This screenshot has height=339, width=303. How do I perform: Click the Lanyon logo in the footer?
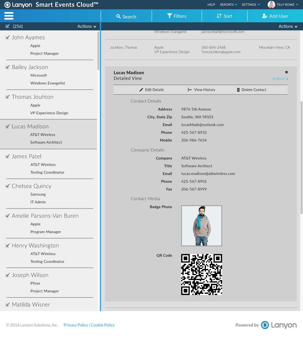click(279, 325)
